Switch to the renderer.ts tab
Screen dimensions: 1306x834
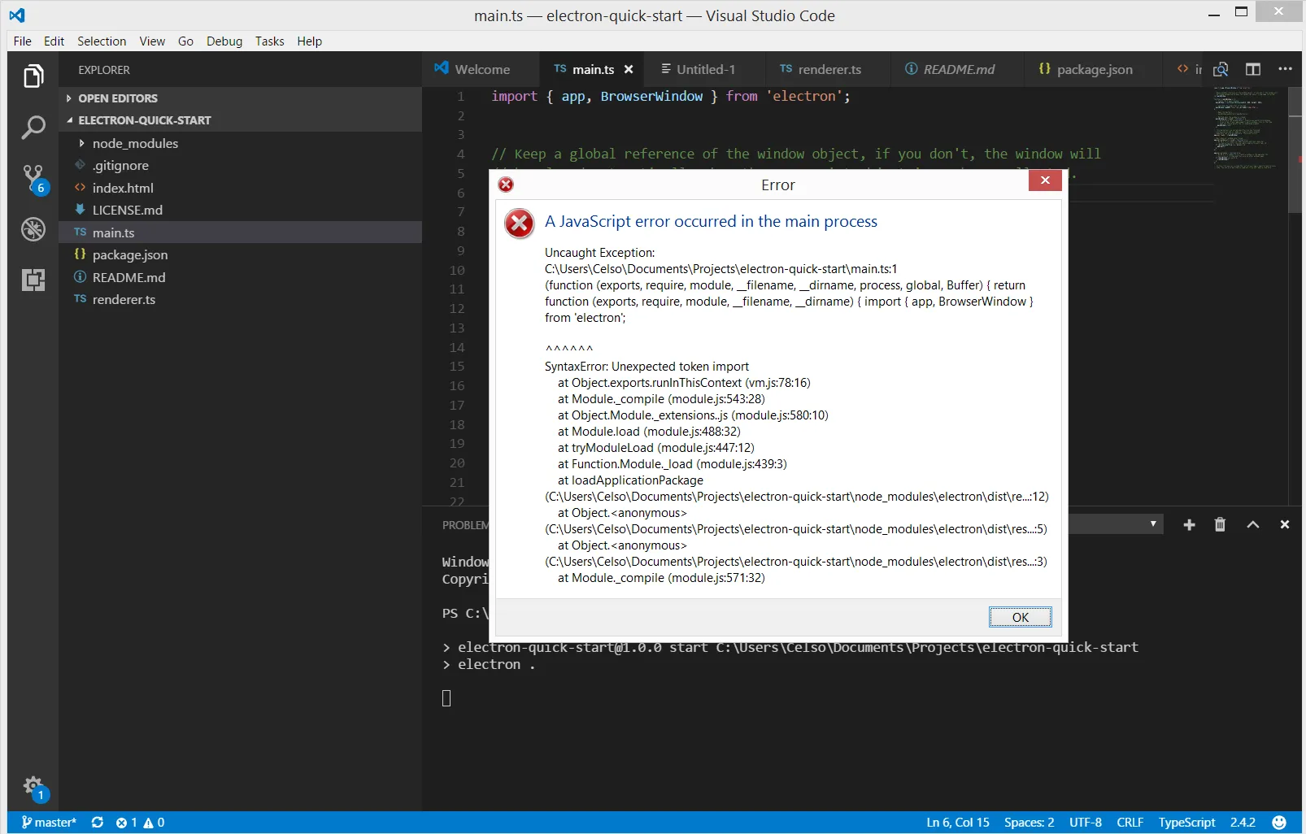pos(828,70)
